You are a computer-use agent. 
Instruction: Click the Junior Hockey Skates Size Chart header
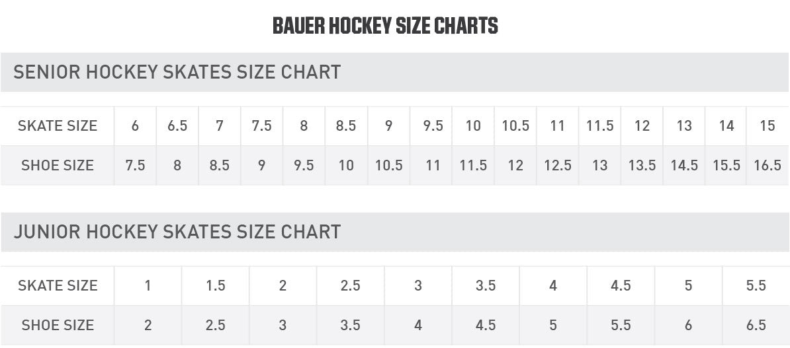coord(177,232)
